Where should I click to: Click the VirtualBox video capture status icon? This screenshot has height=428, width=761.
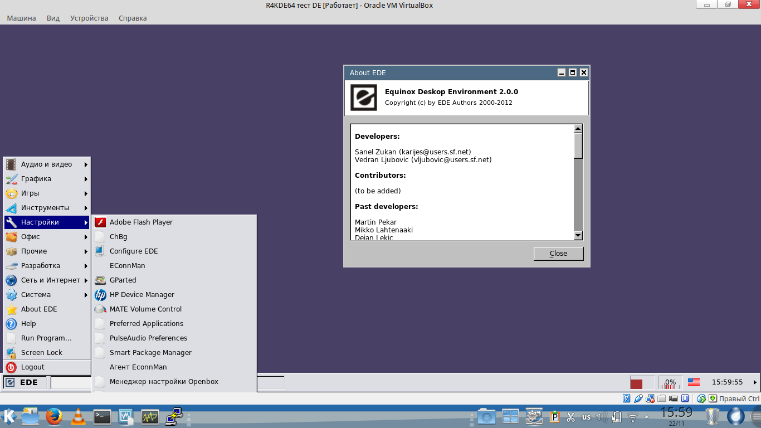tap(673, 398)
